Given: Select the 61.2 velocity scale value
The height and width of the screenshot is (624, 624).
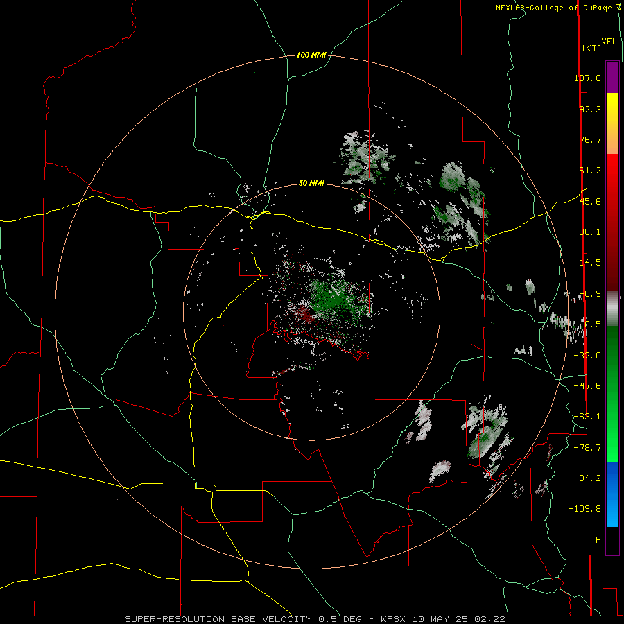Looking at the screenshot, I should pyautogui.click(x=590, y=171).
